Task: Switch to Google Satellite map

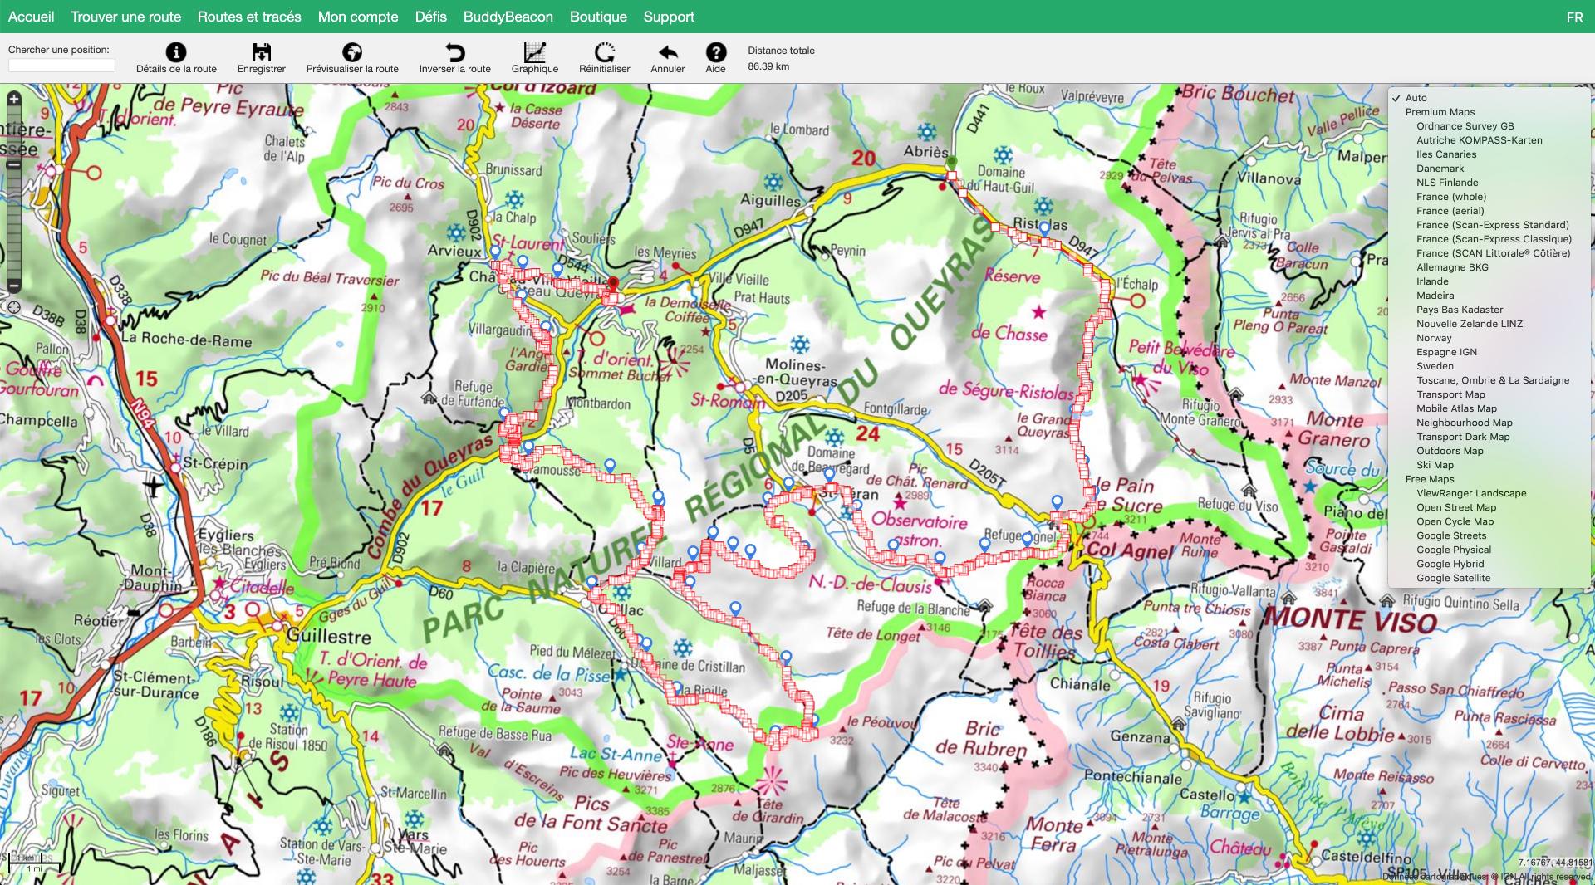Action: click(x=1453, y=578)
